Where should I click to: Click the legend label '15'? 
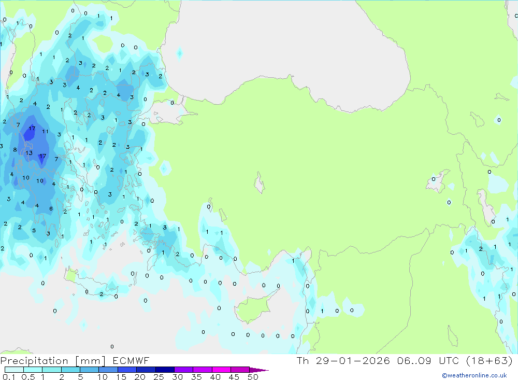coord(121,377)
